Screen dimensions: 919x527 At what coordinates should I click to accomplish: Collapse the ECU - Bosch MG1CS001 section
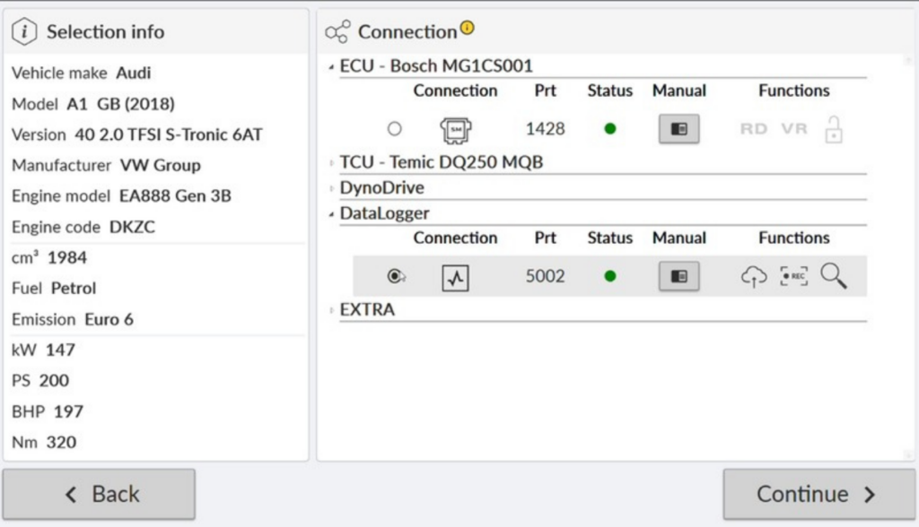[332, 67]
